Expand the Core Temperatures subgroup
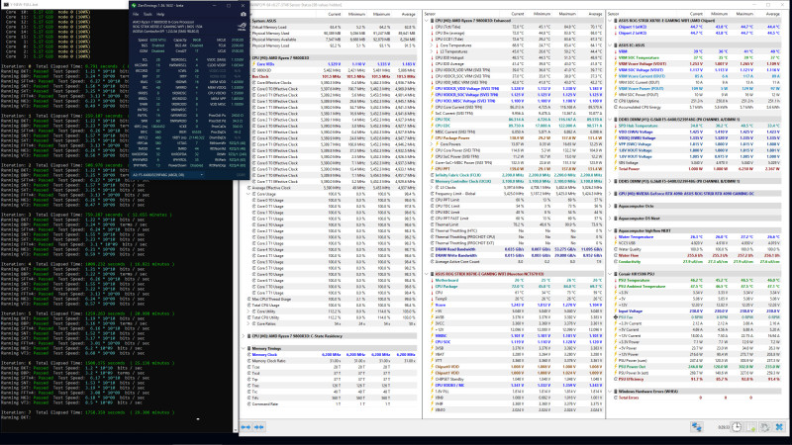792x445 pixels. pyautogui.click(x=432, y=45)
